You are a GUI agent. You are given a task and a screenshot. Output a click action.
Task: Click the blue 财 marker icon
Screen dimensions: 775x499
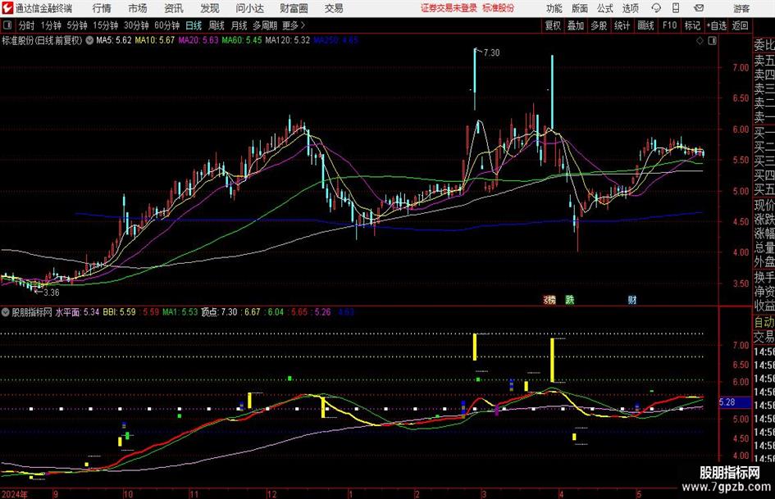632,299
